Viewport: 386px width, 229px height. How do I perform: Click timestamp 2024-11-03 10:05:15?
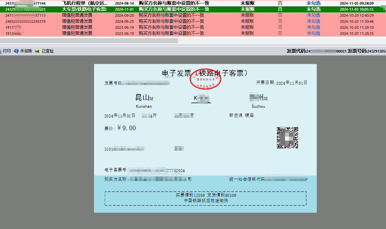click(357, 9)
